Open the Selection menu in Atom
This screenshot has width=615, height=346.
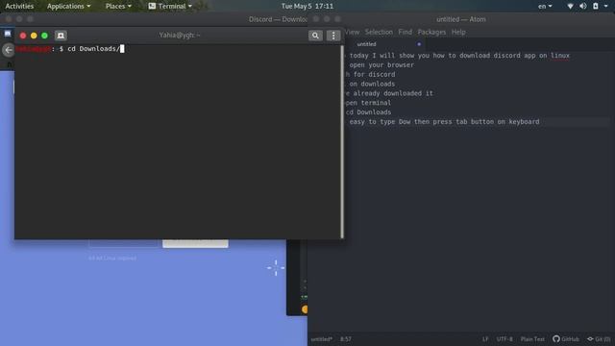[x=379, y=32]
